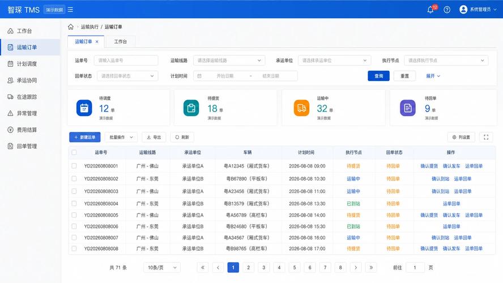
Task: Open the 运输线路 dropdown
Action: [x=229, y=60]
